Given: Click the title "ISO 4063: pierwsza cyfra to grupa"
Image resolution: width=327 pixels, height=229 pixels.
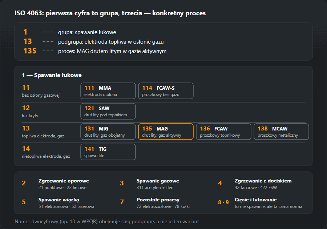Looking at the screenshot, I should click(67, 13).
